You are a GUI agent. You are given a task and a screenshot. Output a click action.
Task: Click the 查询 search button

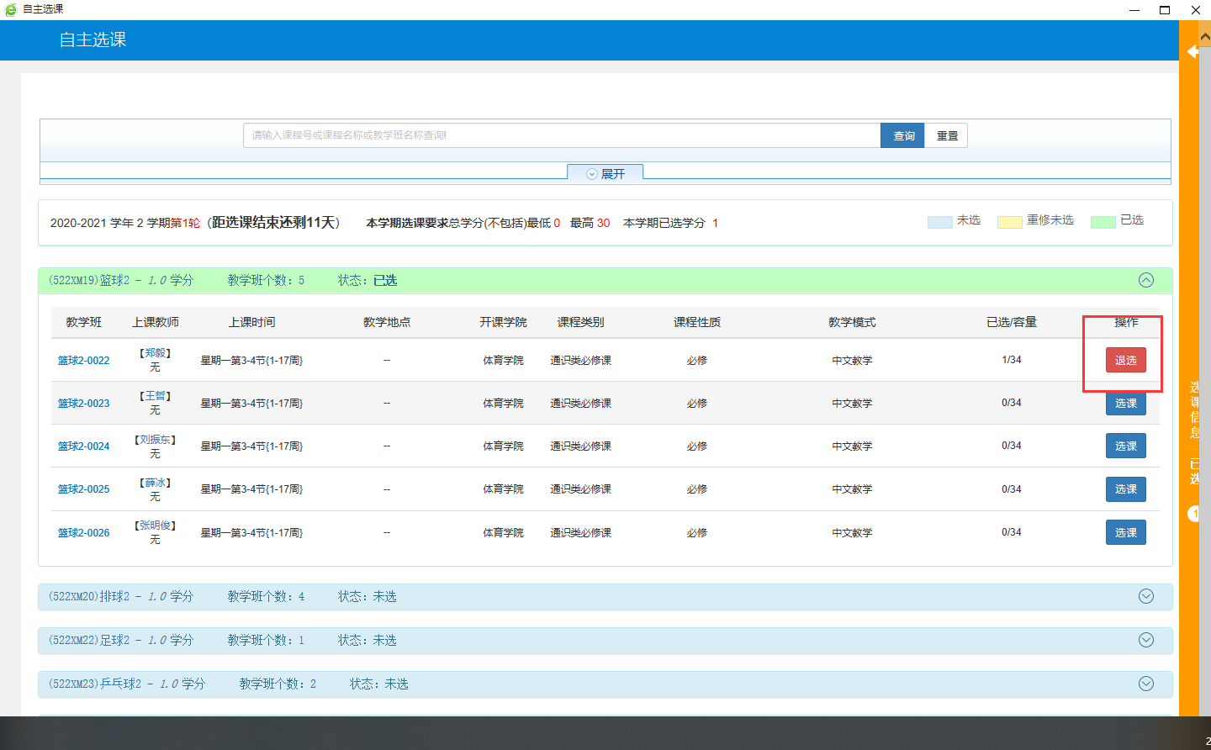coord(902,135)
